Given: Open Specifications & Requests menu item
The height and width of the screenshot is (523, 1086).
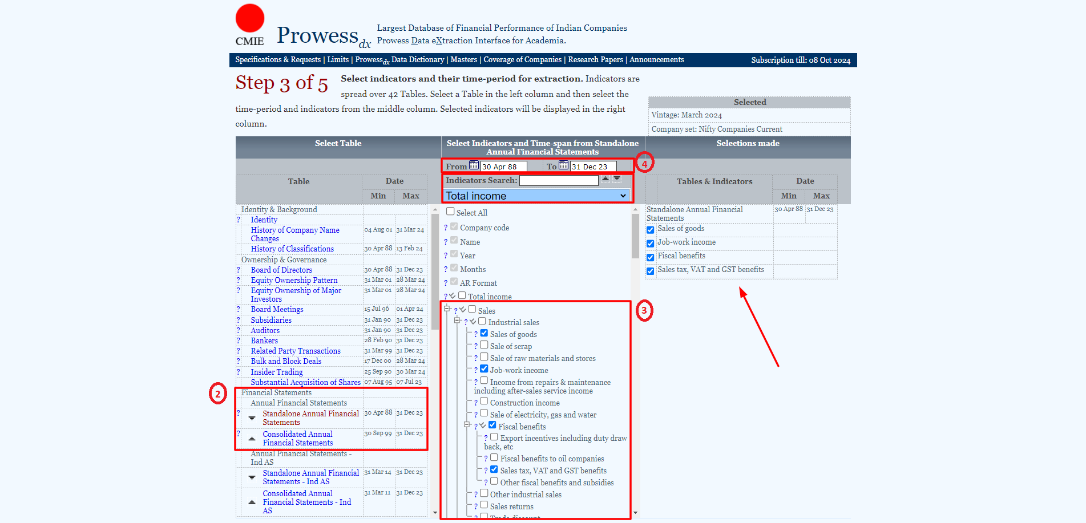Looking at the screenshot, I should click(x=278, y=59).
